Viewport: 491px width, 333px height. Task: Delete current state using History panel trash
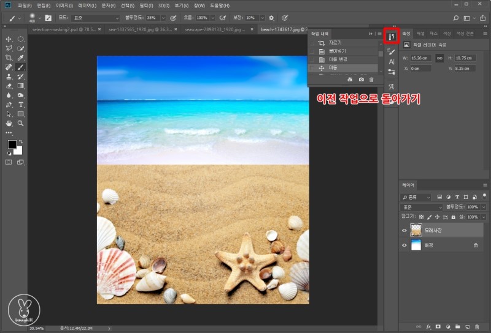(371, 80)
